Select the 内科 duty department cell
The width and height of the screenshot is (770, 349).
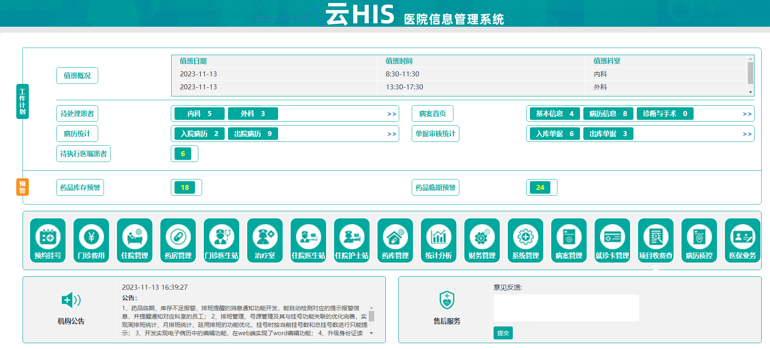[x=600, y=74]
